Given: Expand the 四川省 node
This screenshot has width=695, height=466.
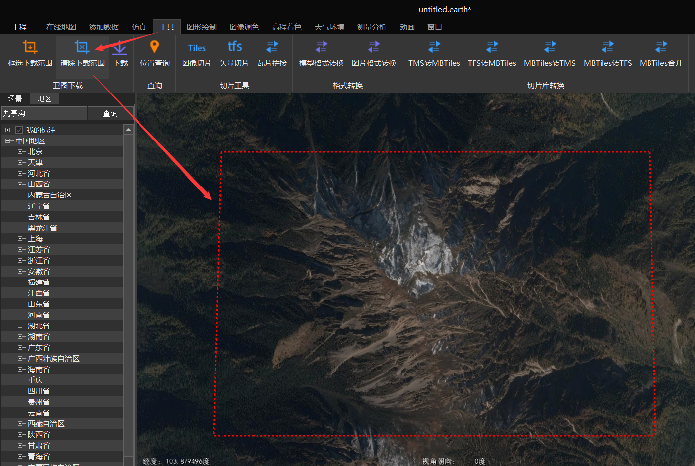Looking at the screenshot, I should tap(20, 391).
